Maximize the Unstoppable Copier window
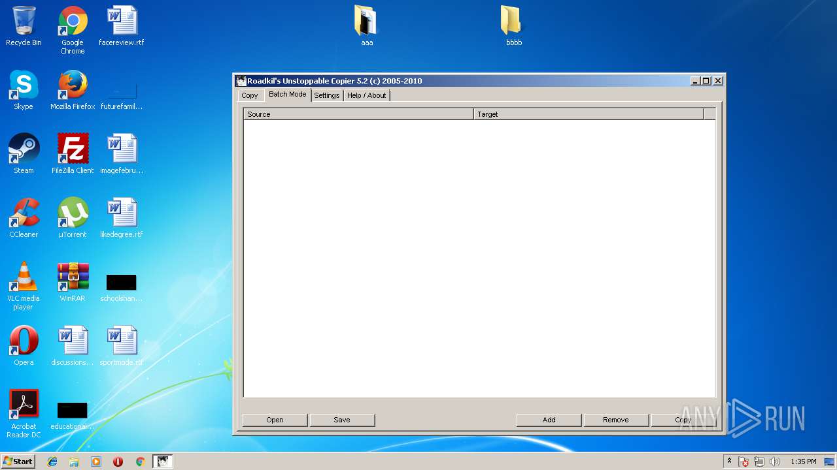 pyautogui.click(x=706, y=81)
